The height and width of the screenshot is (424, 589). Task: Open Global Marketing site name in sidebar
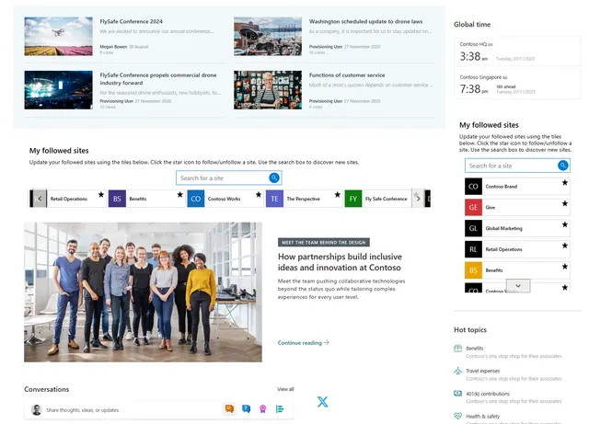pyautogui.click(x=503, y=228)
